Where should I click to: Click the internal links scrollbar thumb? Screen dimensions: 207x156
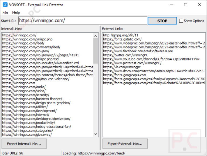pyautogui.click(x=96, y=51)
